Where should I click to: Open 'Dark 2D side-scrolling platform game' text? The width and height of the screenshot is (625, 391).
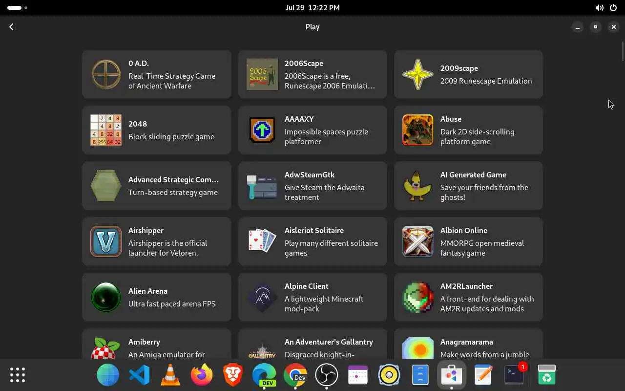tap(477, 136)
